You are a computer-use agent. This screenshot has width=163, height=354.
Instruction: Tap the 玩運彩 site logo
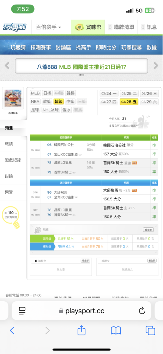point(14,27)
